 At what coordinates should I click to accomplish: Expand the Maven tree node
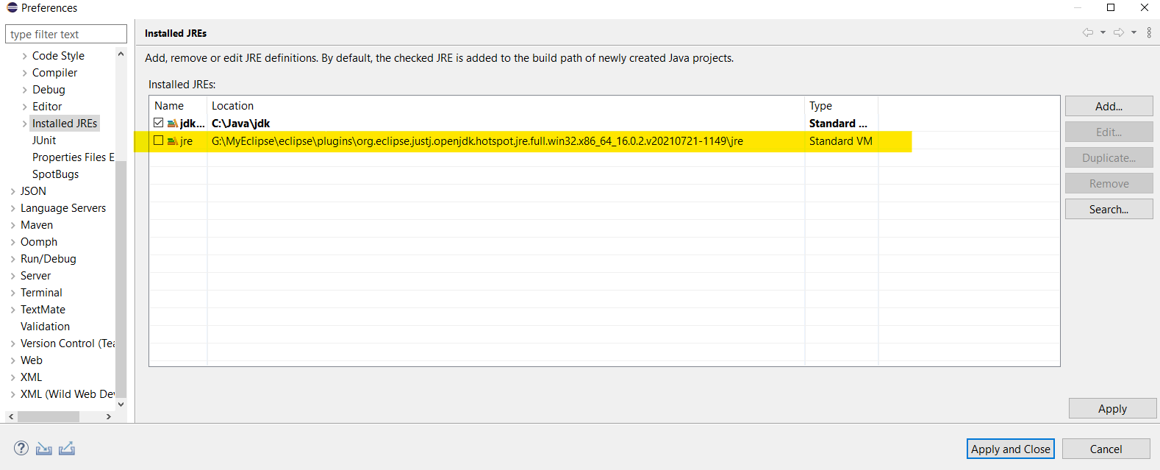coord(13,225)
